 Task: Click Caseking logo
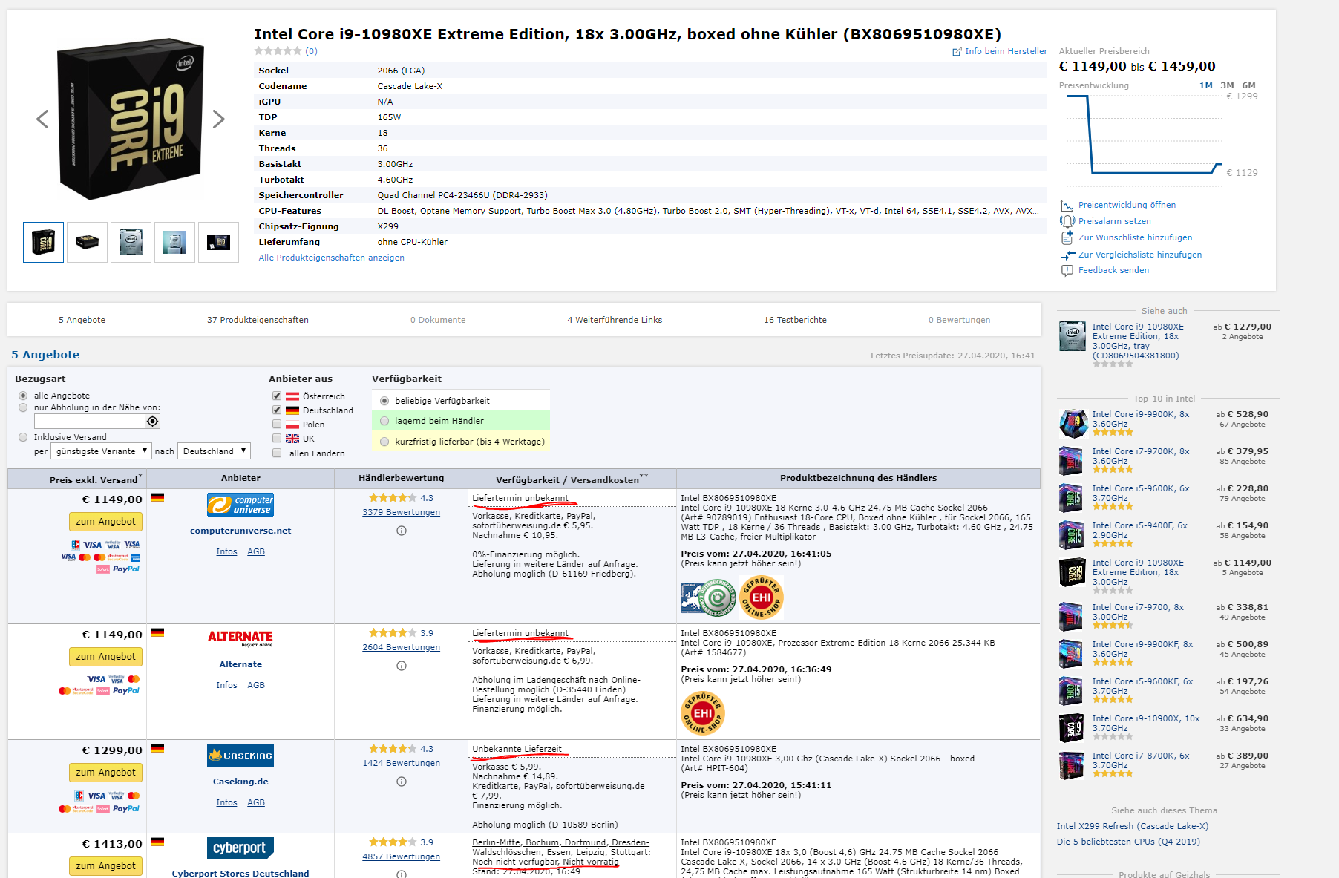pos(240,756)
